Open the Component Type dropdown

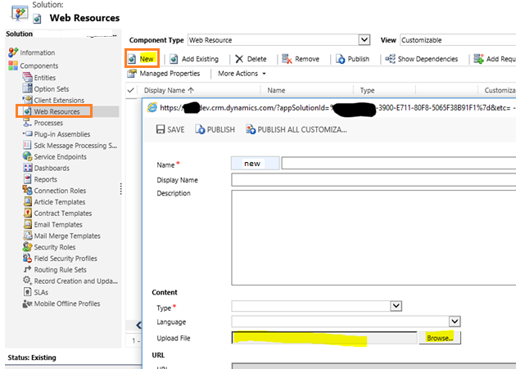364,40
